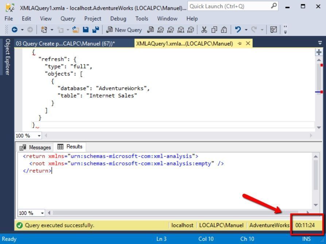Click the Undo arrow icon
This screenshot has height=244, width=326.
238,30
